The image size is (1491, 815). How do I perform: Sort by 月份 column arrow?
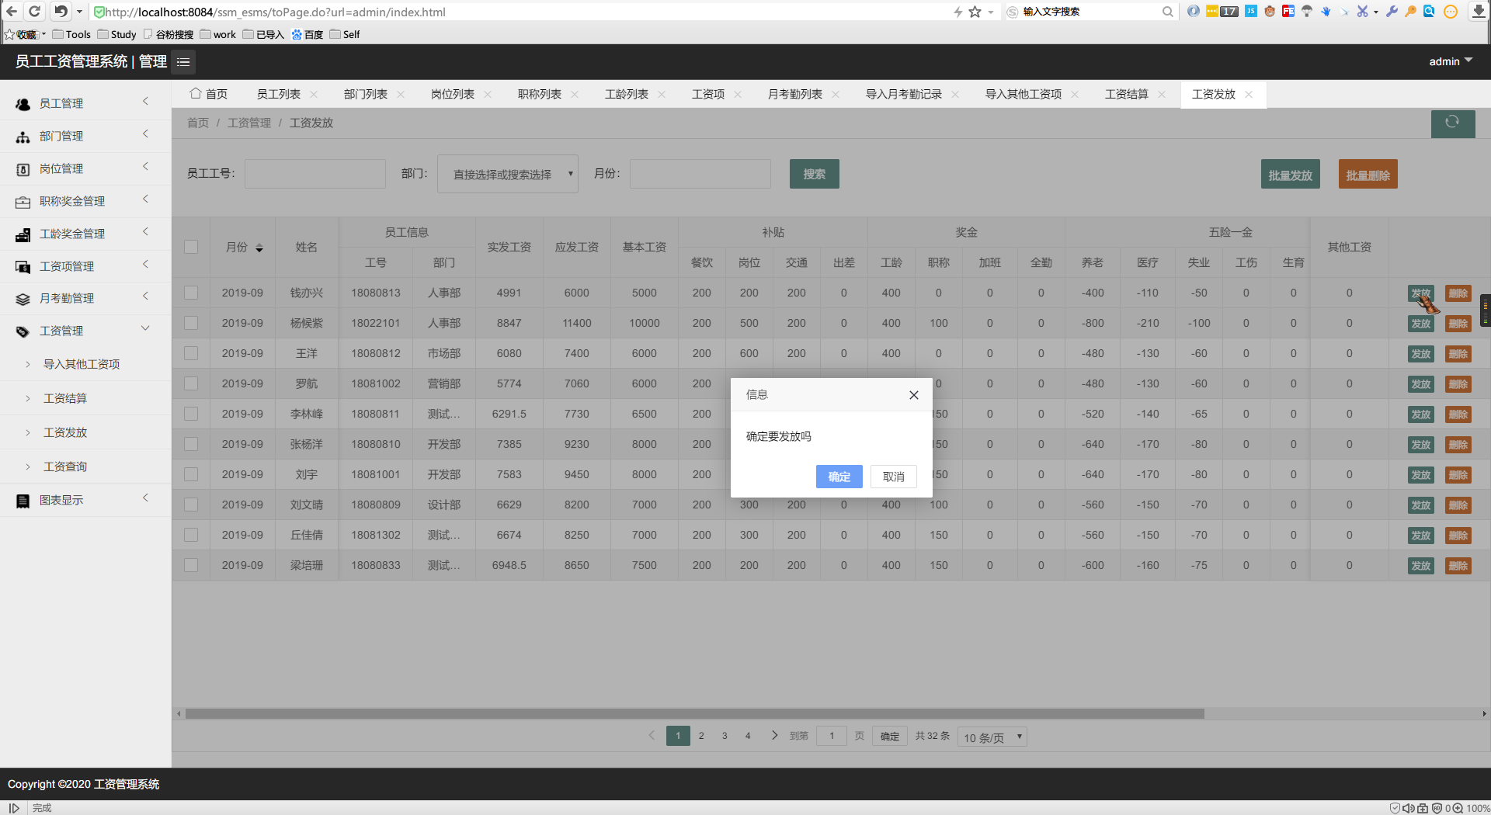click(x=259, y=248)
